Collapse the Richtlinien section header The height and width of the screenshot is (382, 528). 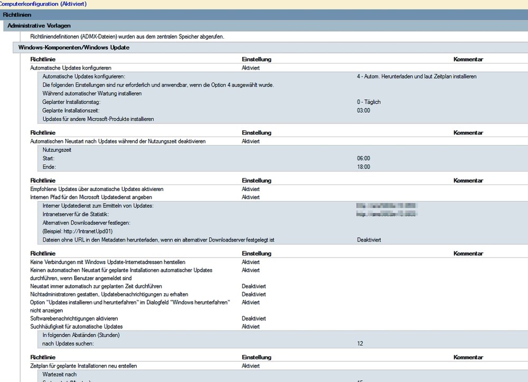(18, 15)
